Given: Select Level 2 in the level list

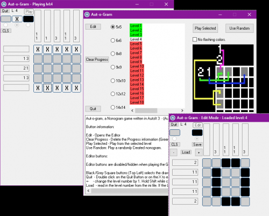Looking at the screenshot, I should coord(136,30).
